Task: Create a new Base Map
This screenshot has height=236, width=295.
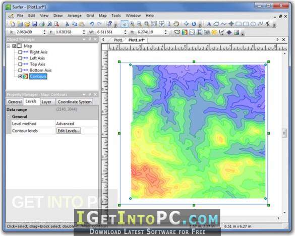Action: (x=177, y=32)
